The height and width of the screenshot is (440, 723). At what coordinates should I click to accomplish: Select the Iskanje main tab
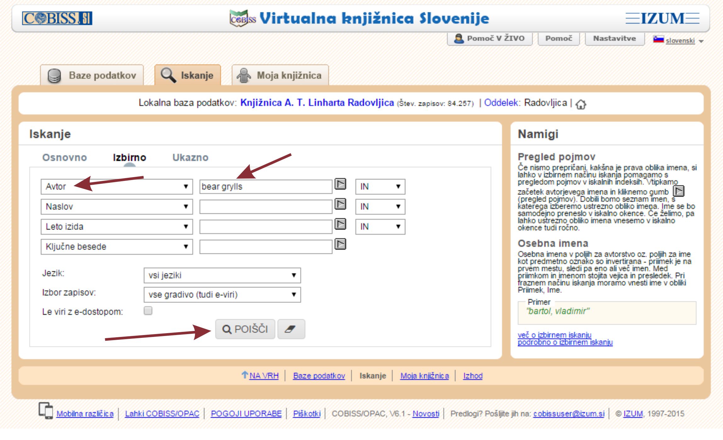[x=188, y=75]
